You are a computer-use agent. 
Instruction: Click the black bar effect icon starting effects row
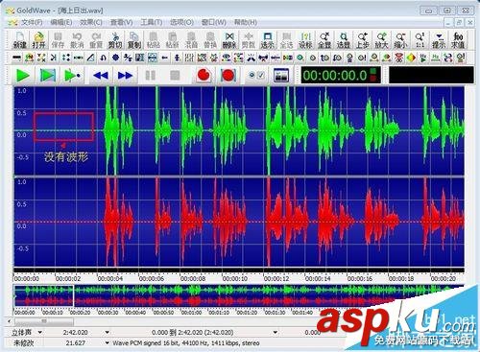16,58
